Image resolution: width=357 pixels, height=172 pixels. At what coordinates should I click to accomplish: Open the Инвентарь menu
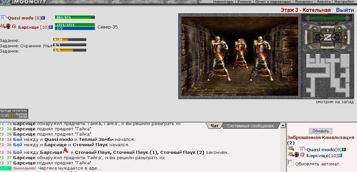223,2
